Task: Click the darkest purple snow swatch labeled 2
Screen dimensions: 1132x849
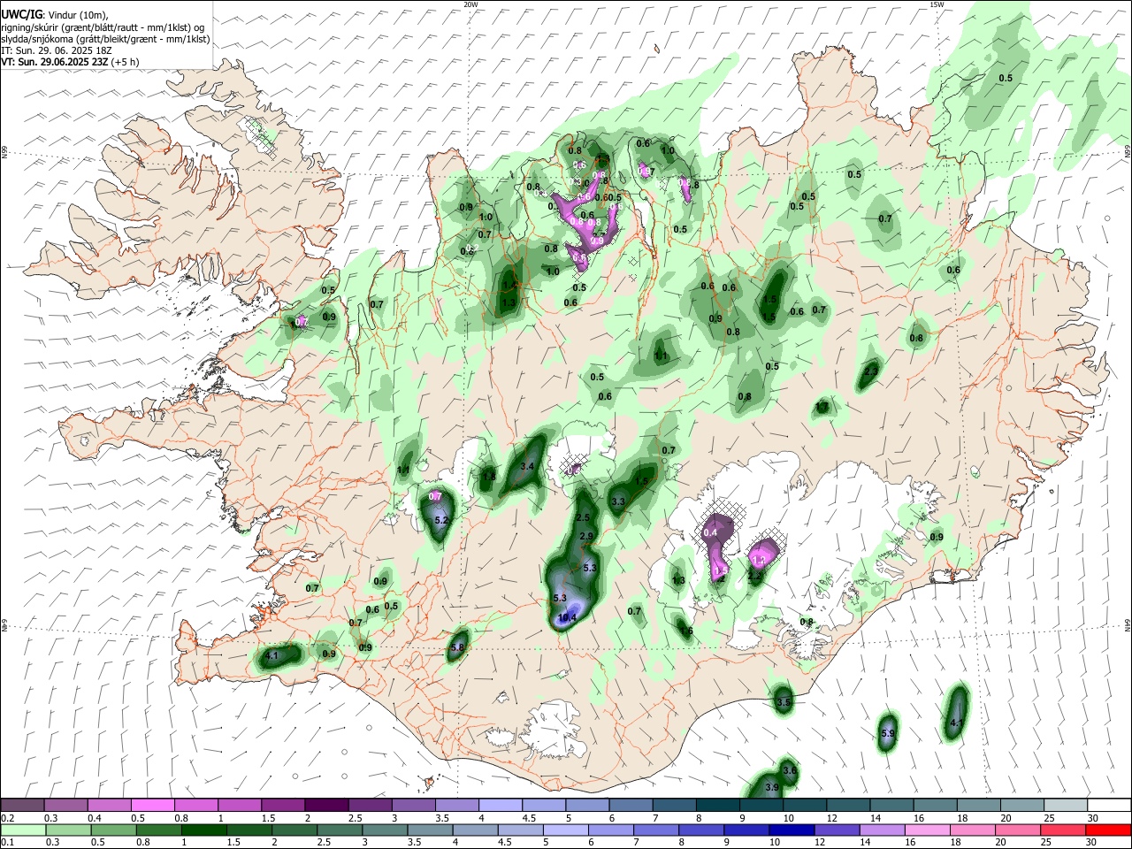Action: tap(326, 805)
